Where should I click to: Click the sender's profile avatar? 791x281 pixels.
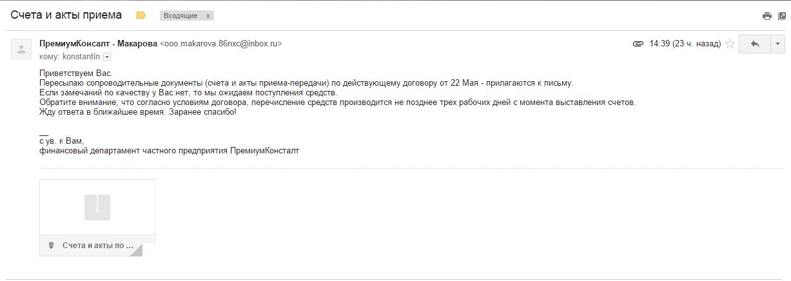tap(21, 48)
